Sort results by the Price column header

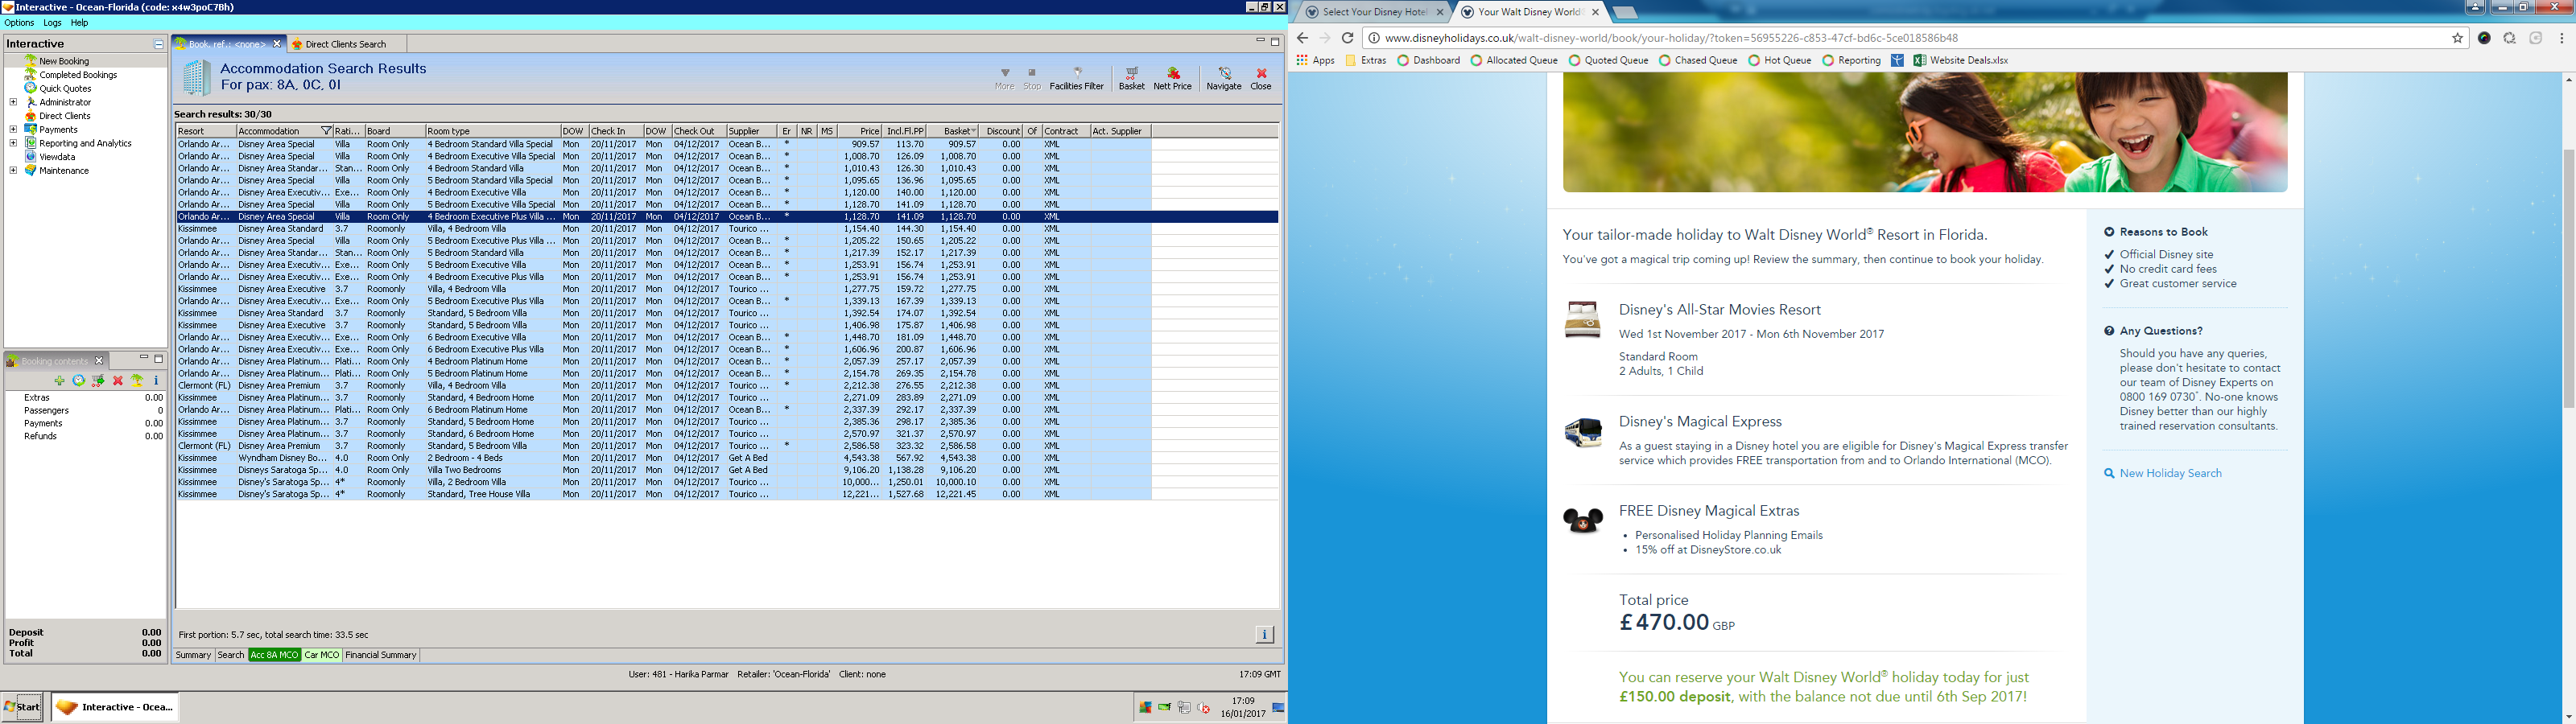859,131
